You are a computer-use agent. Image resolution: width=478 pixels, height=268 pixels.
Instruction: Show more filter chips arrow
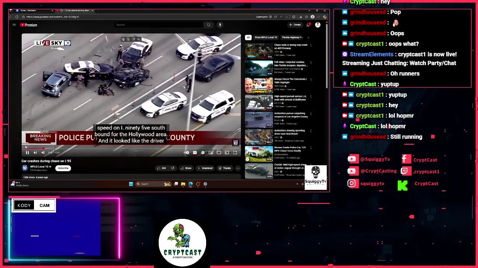(x=308, y=38)
